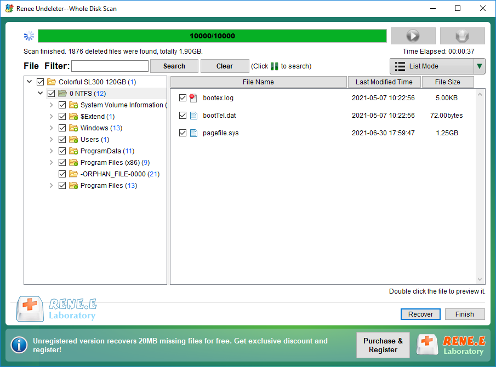The height and width of the screenshot is (367, 496).
Task: Click the bootex.log file icon
Action: coord(193,98)
